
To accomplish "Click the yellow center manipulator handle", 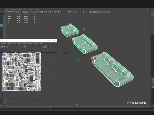I will point(84,48).
